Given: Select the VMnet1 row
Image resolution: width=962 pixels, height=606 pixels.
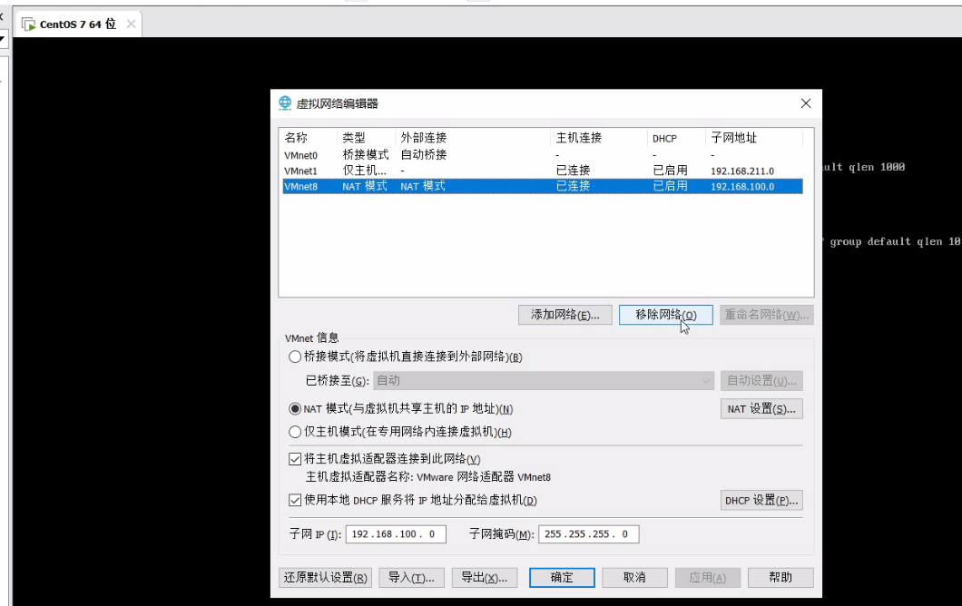Looking at the screenshot, I should [x=543, y=171].
